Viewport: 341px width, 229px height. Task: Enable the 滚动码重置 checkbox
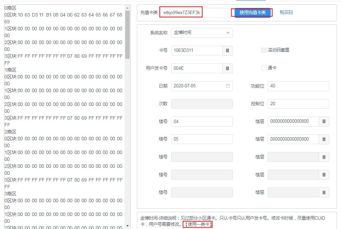(x=264, y=50)
